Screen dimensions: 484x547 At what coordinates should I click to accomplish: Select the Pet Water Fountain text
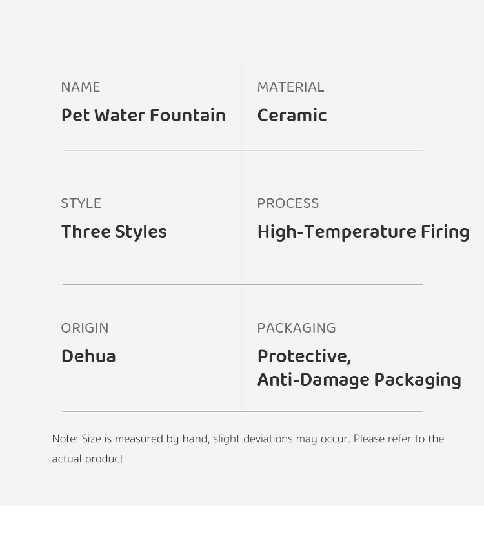143,116
